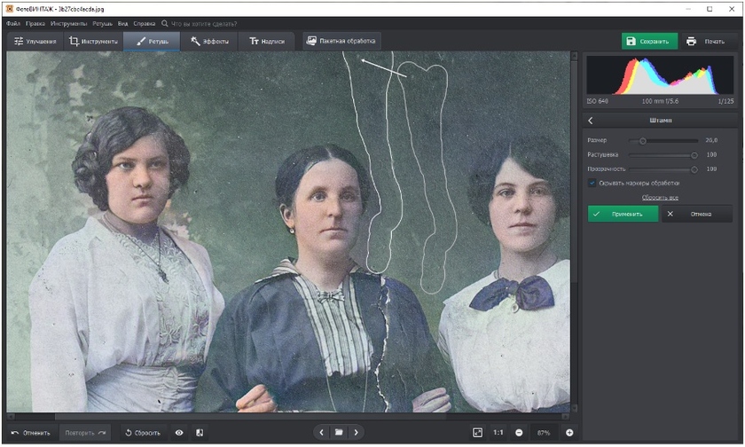The width and height of the screenshot is (745, 447).
Task: Click the fit-to-screen icon
Action: pos(477,433)
